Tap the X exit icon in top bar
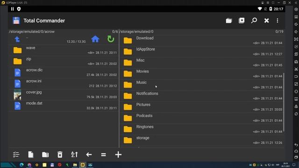The height and width of the screenshot is (168, 299). click(x=266, y=21)
